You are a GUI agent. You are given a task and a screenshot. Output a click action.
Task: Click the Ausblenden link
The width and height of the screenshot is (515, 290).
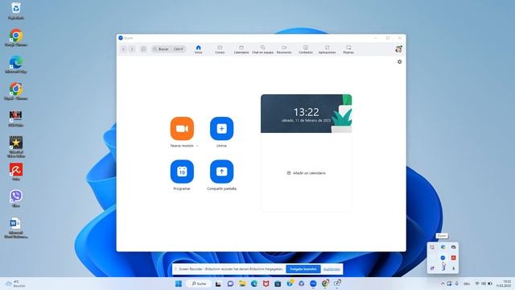click(x=332, y=269)
